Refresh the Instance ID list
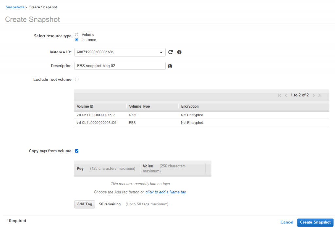This screenshot has height=228, width=335. point(170,52)
